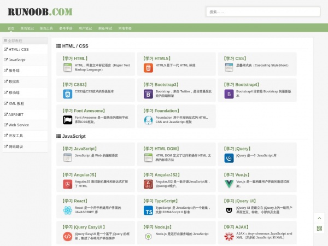The width and height of the screenshot is (328, 246).
Task: Open the 【学习 CSS3】 title link
Action: (74, 85)
